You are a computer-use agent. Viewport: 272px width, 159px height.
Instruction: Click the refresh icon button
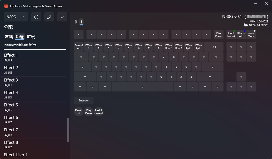[36, 17]
